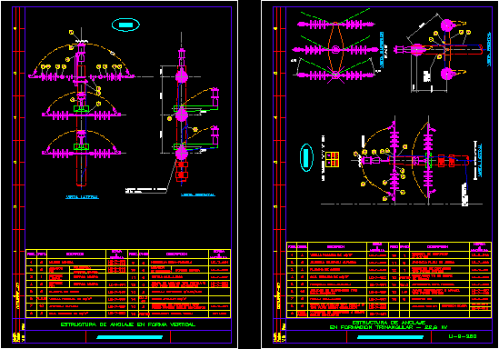Viewport: 499px width, 349px height.
Task: Select the red clamp blocks below frontal view pole
Action: pyautogui.click(x=182, y=172)
